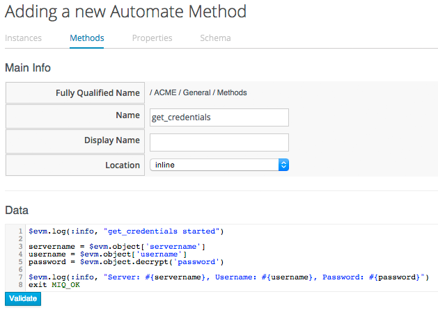Screen dimensions: 438x310
Task: Switch to the Instances tab
Action: point(23,38)
